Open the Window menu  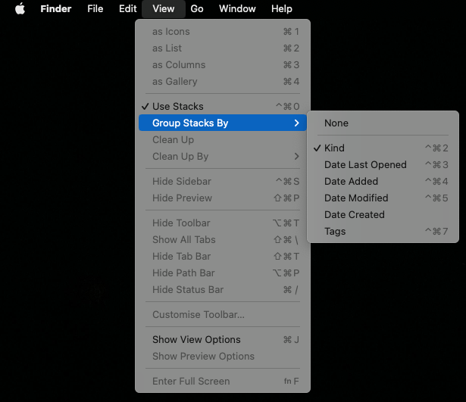click(237, 9)
